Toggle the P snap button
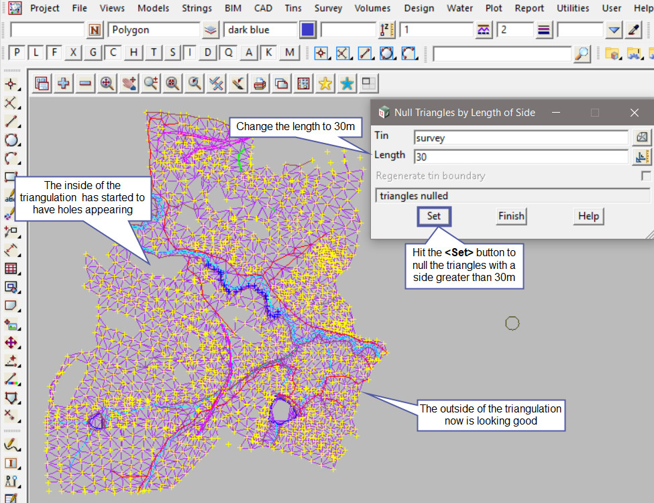The image size is (654, 503). [17, 53]
